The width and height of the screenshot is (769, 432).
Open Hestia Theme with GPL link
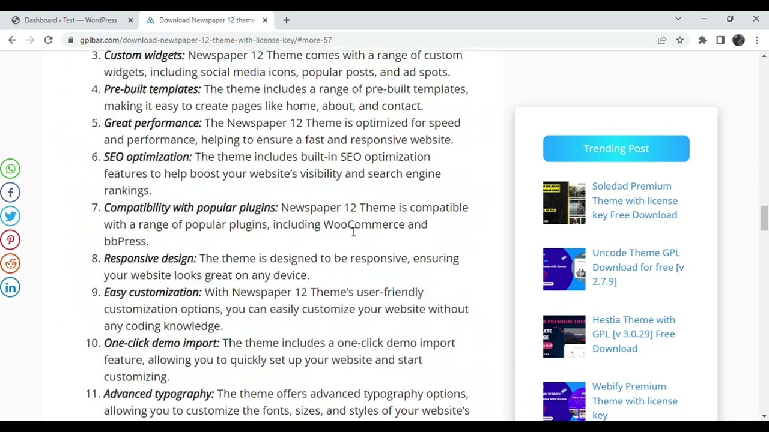pyautogui.click(x=634, y=334)
